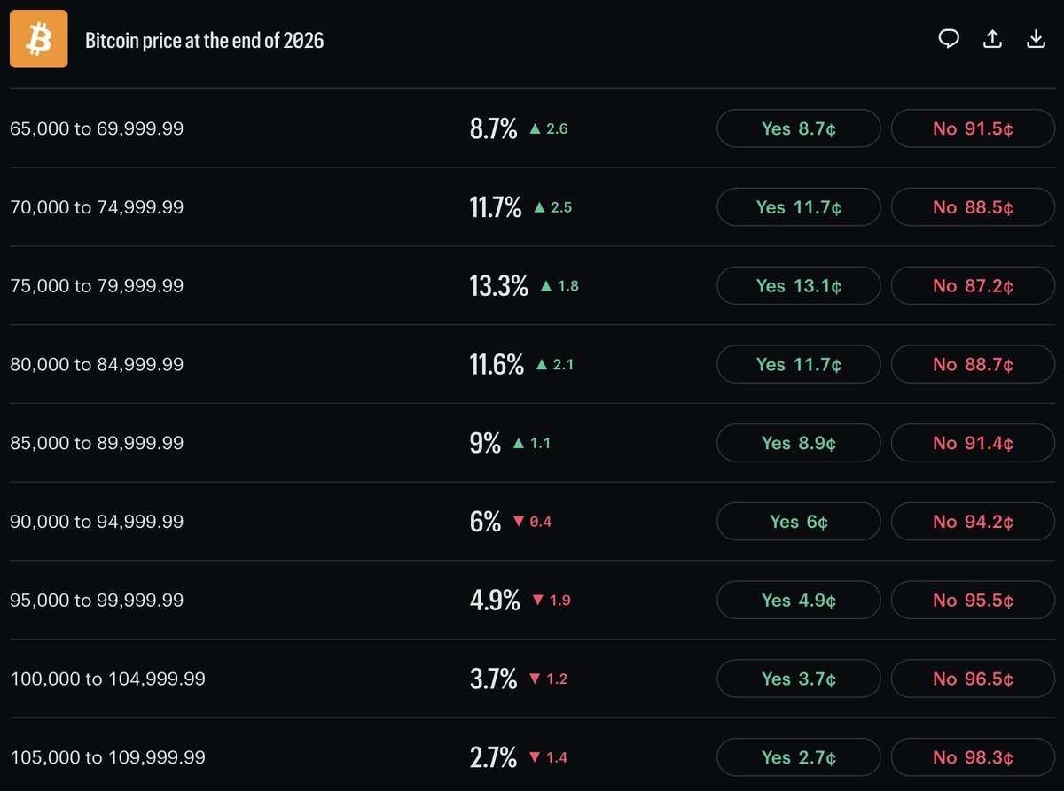This screenshot has width=1064, height=791.
Task: Open the 90,000 to 94,999.99 market row
Action: click(x=532, y=522)
